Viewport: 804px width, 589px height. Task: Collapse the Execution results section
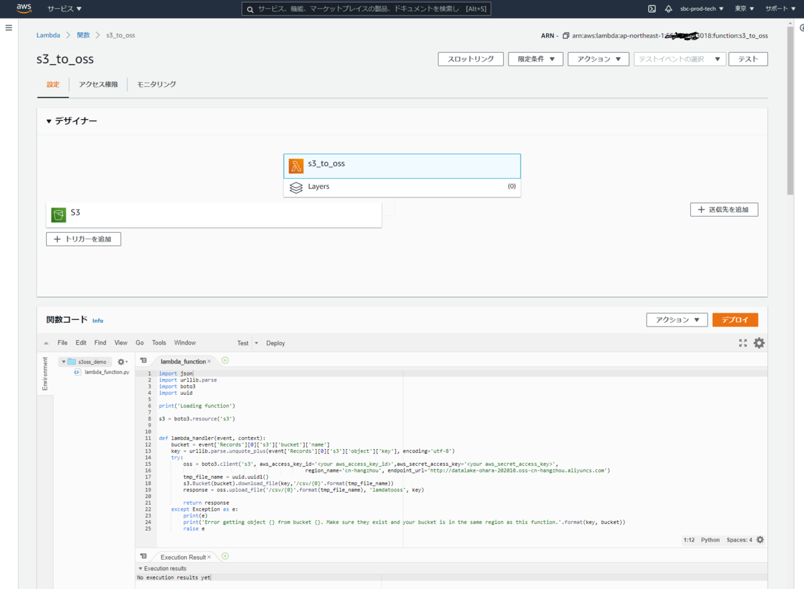[140, 568]
